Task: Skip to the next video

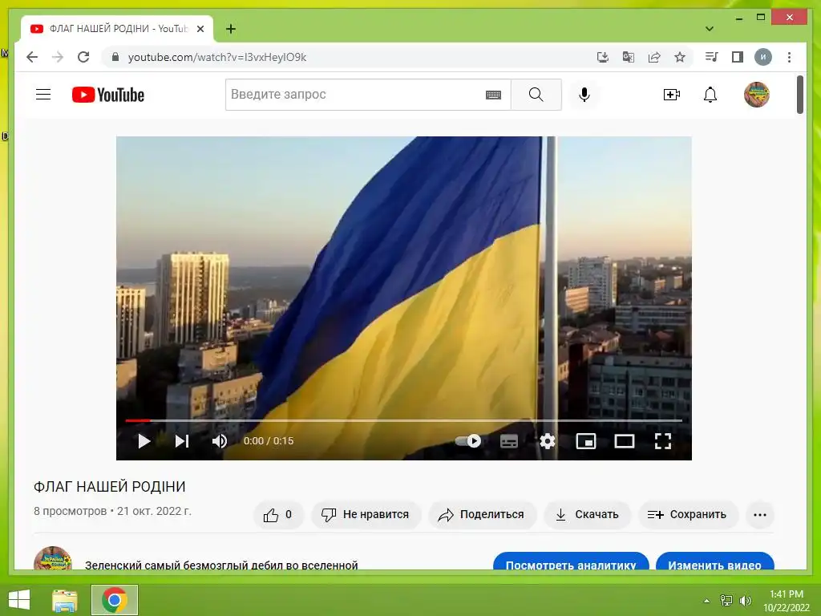Action: point(182,441)
